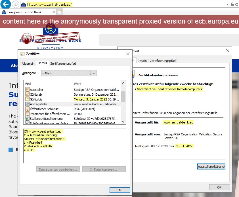Click the 'Sectigo RSA Organization Valid...' value
This screenshot has width=239, height=197.
96,90
